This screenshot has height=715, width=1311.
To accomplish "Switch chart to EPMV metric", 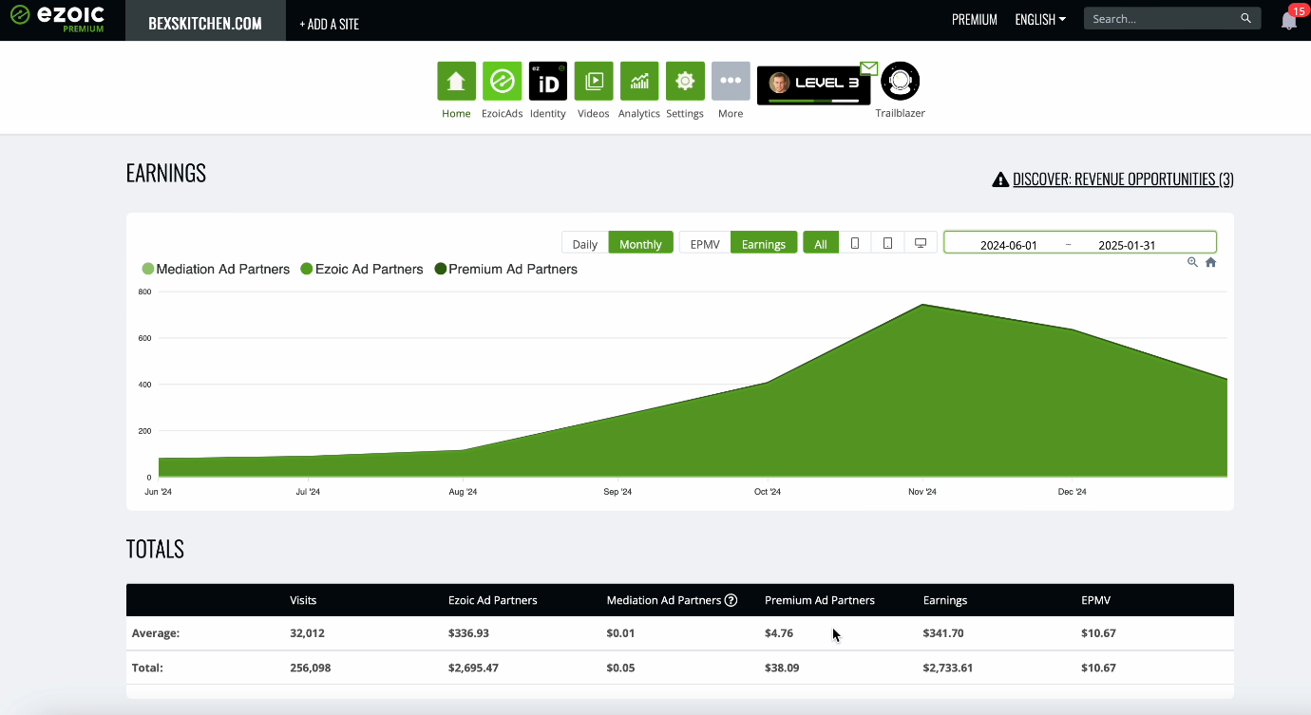I will coord(705,243).
